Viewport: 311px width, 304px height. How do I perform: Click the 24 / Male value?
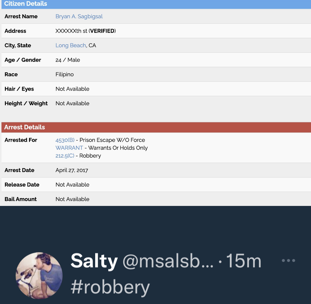pos(68,60)
